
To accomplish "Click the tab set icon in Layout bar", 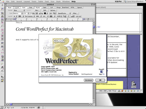I will tap(69, 16).
